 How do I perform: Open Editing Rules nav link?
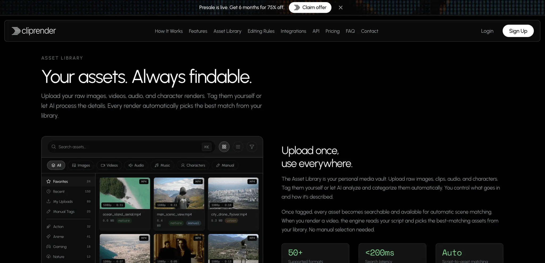coord(261,31)
